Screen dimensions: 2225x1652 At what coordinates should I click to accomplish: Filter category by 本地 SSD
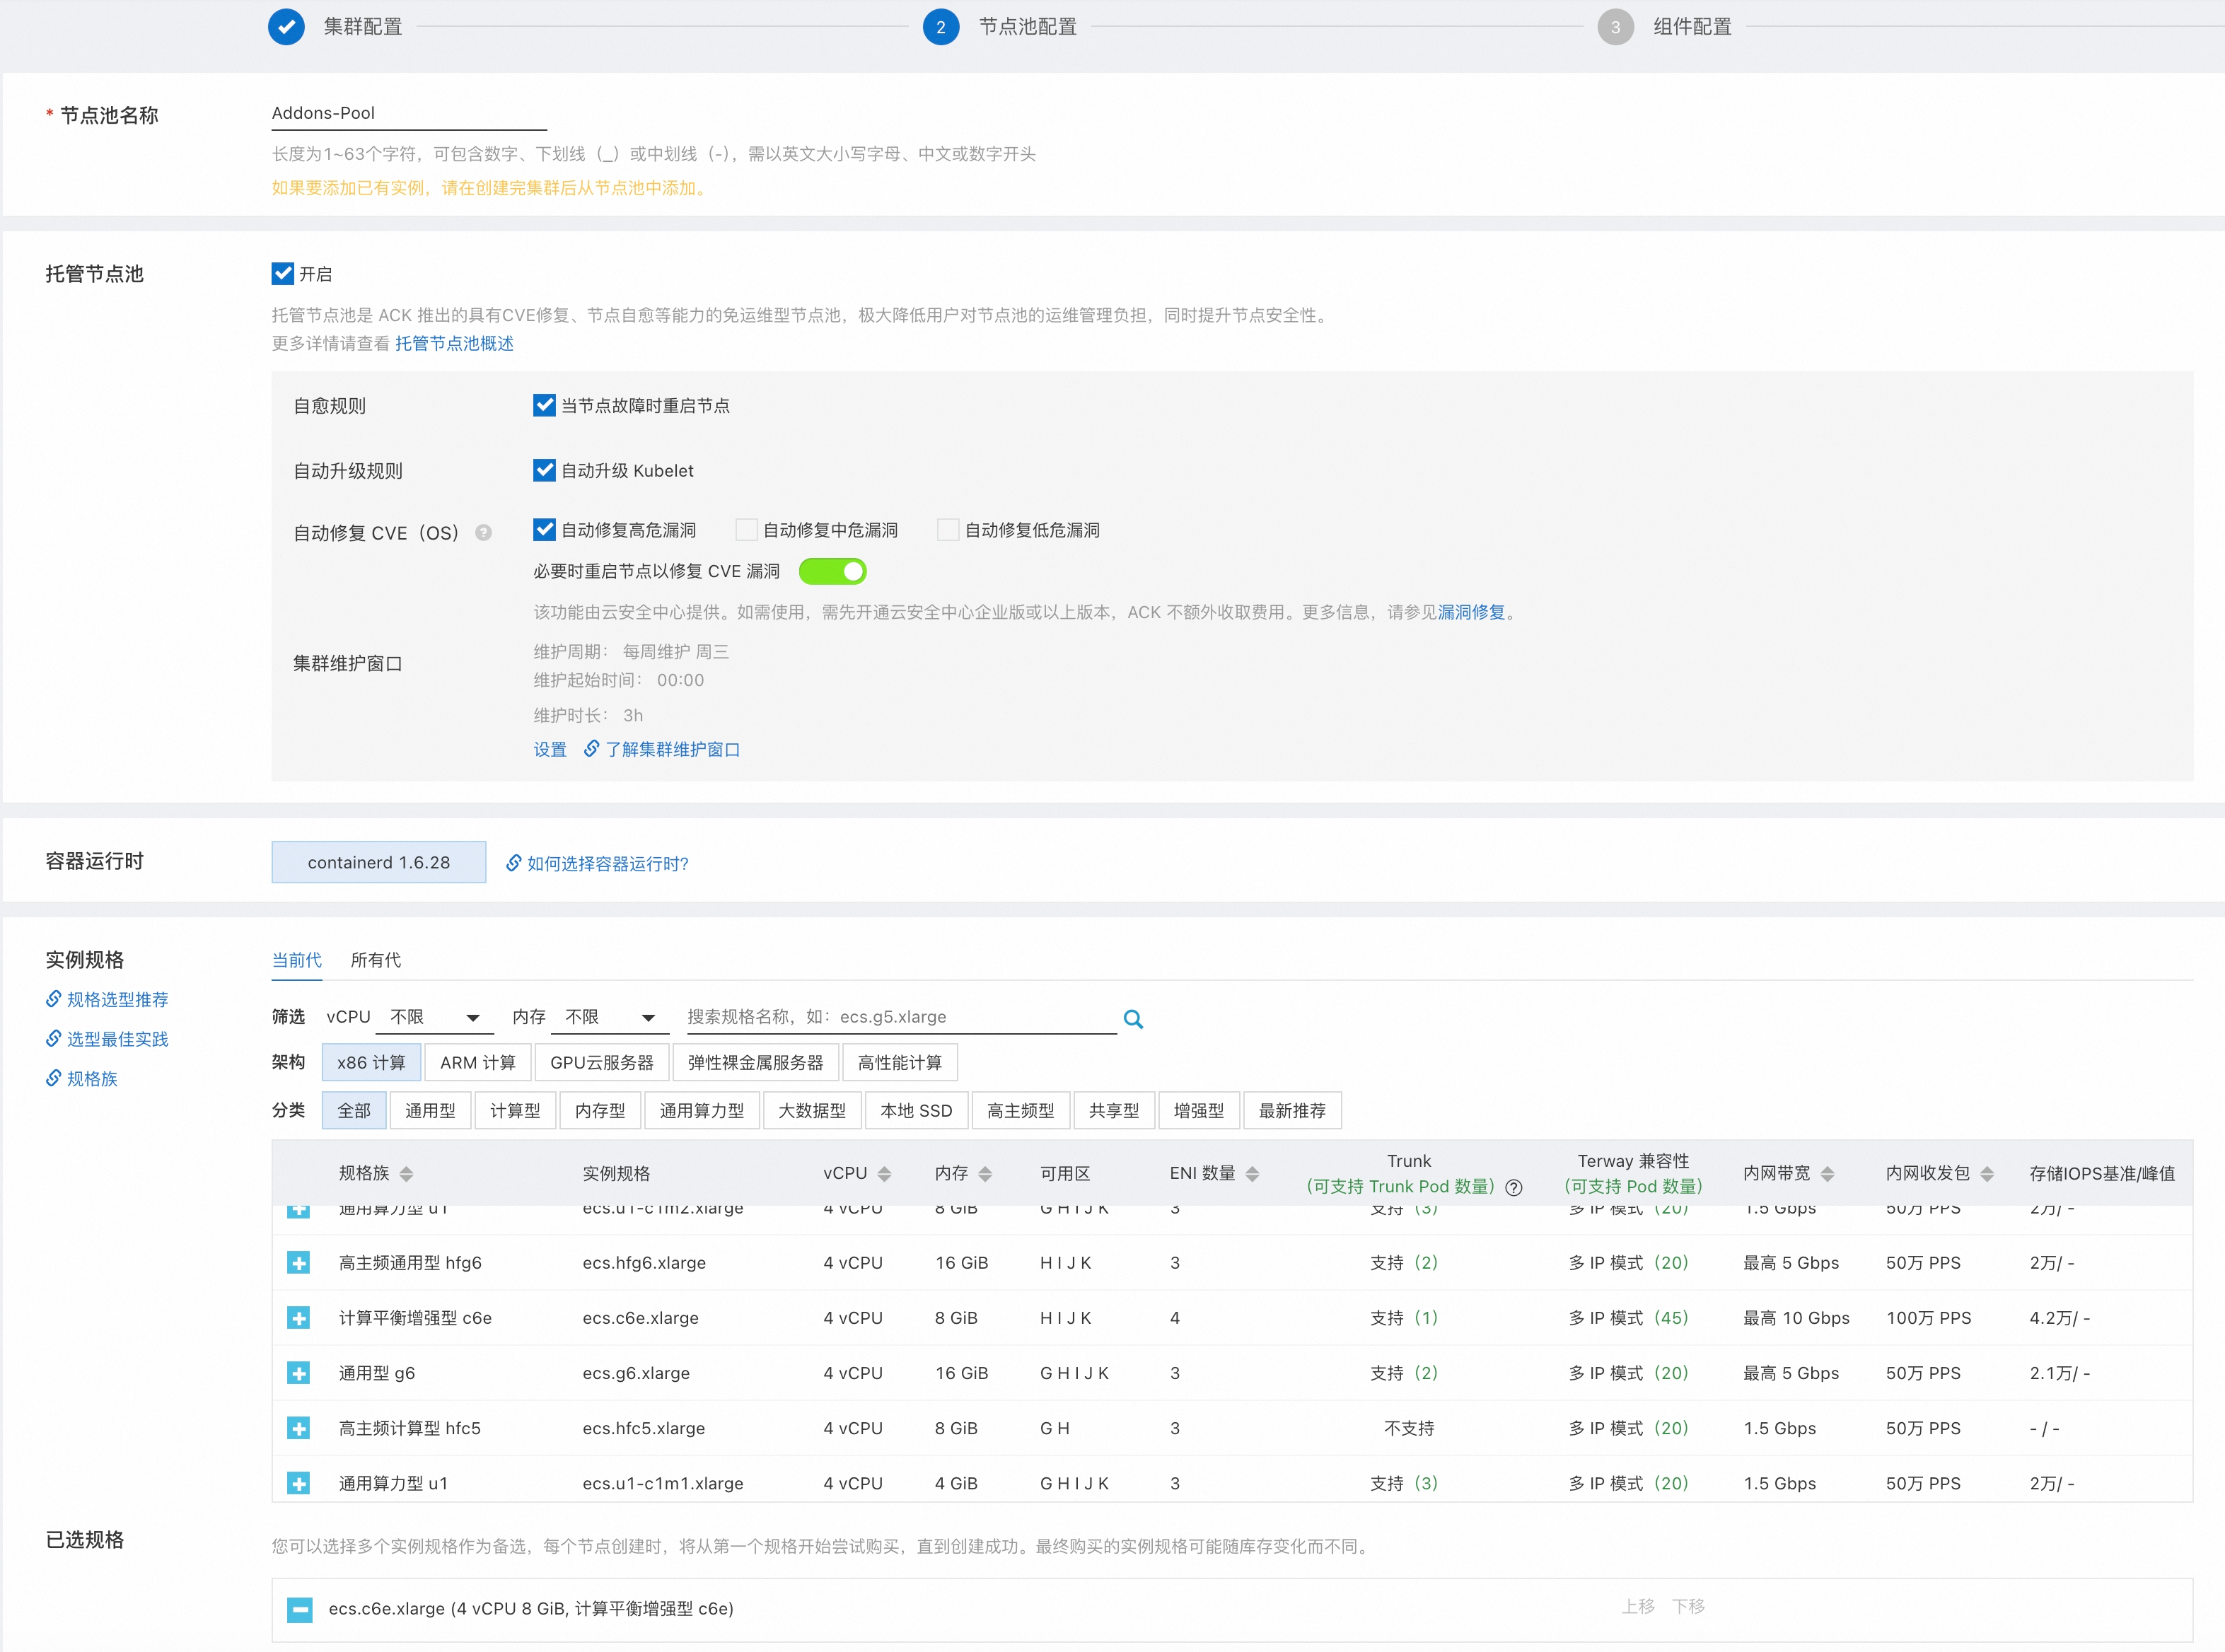coord(916,1110)
